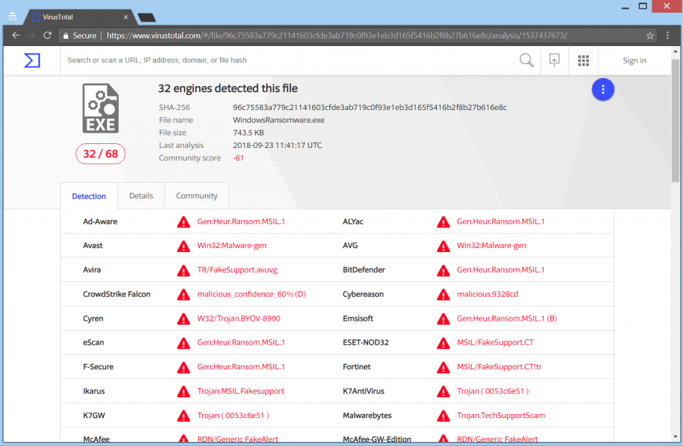Click the VirusTotal logo icon
The image size is (683, 446).
point(31,60)
